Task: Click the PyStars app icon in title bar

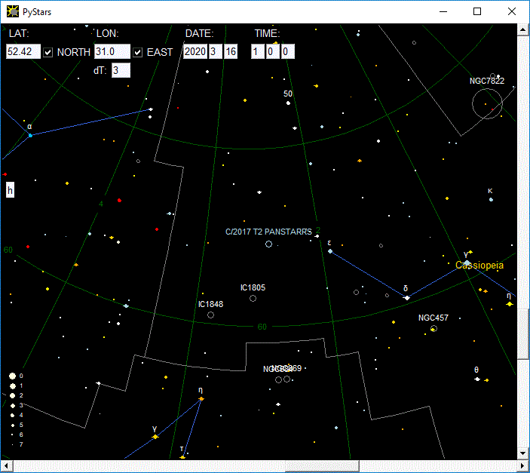Action: tap(13, 11)
